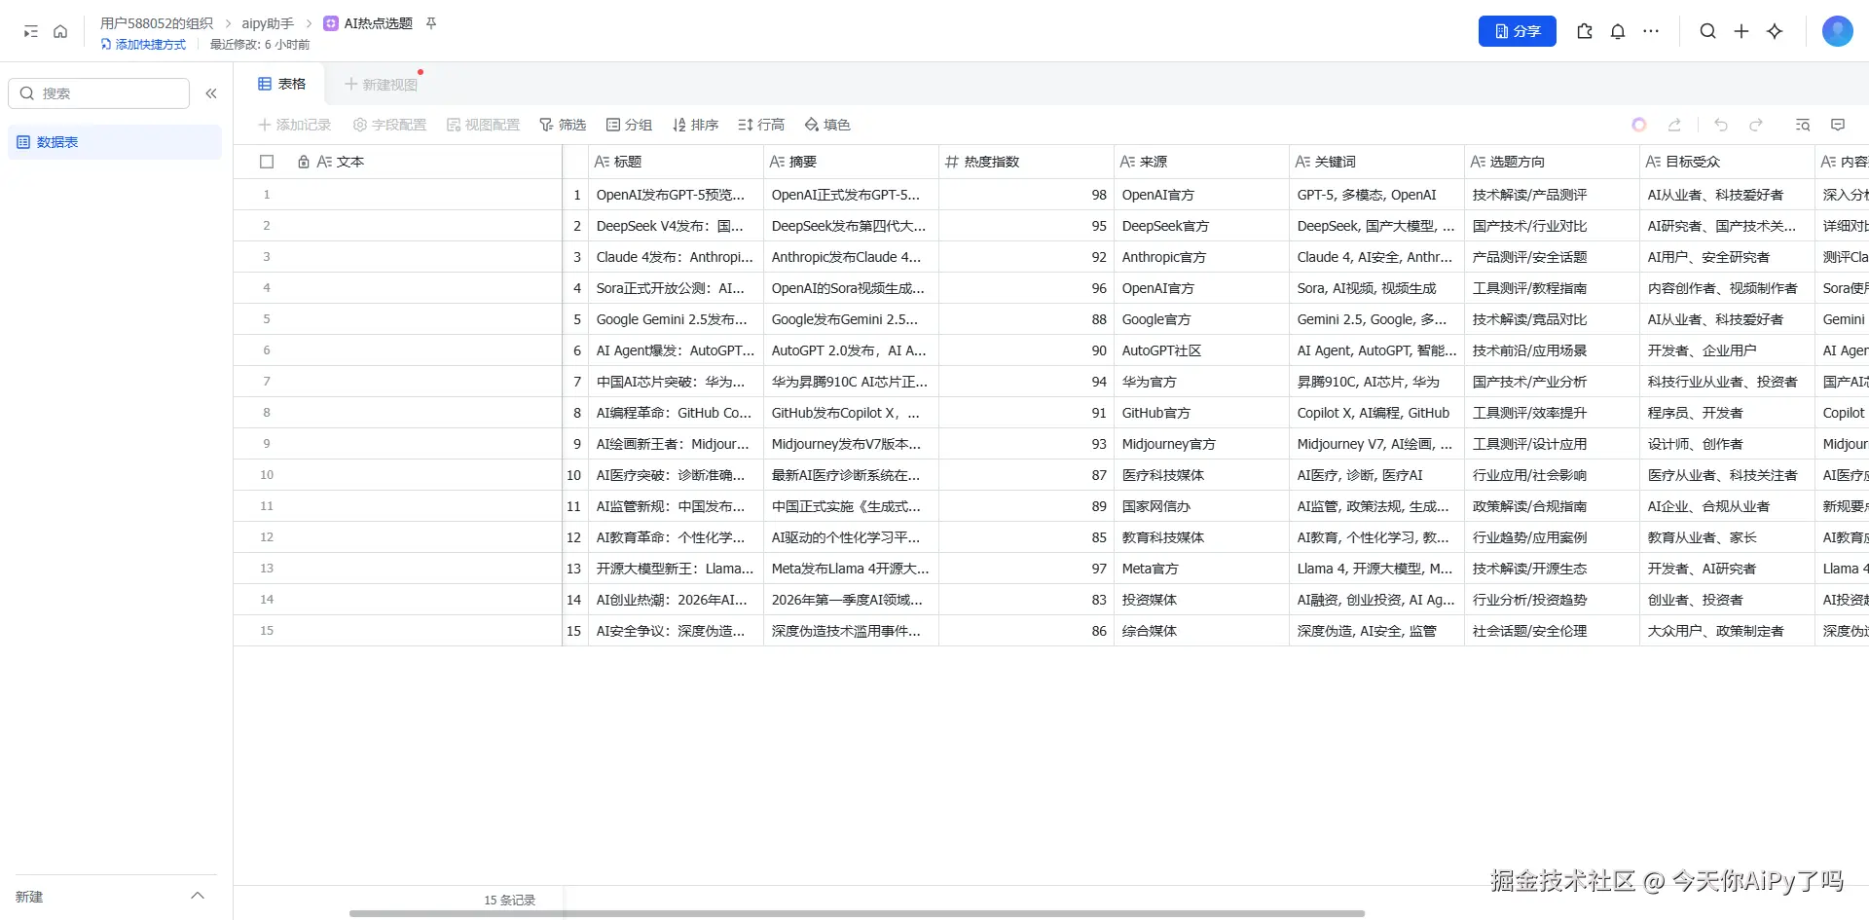
Task: Undo the last action
Action: point(1721,125)
